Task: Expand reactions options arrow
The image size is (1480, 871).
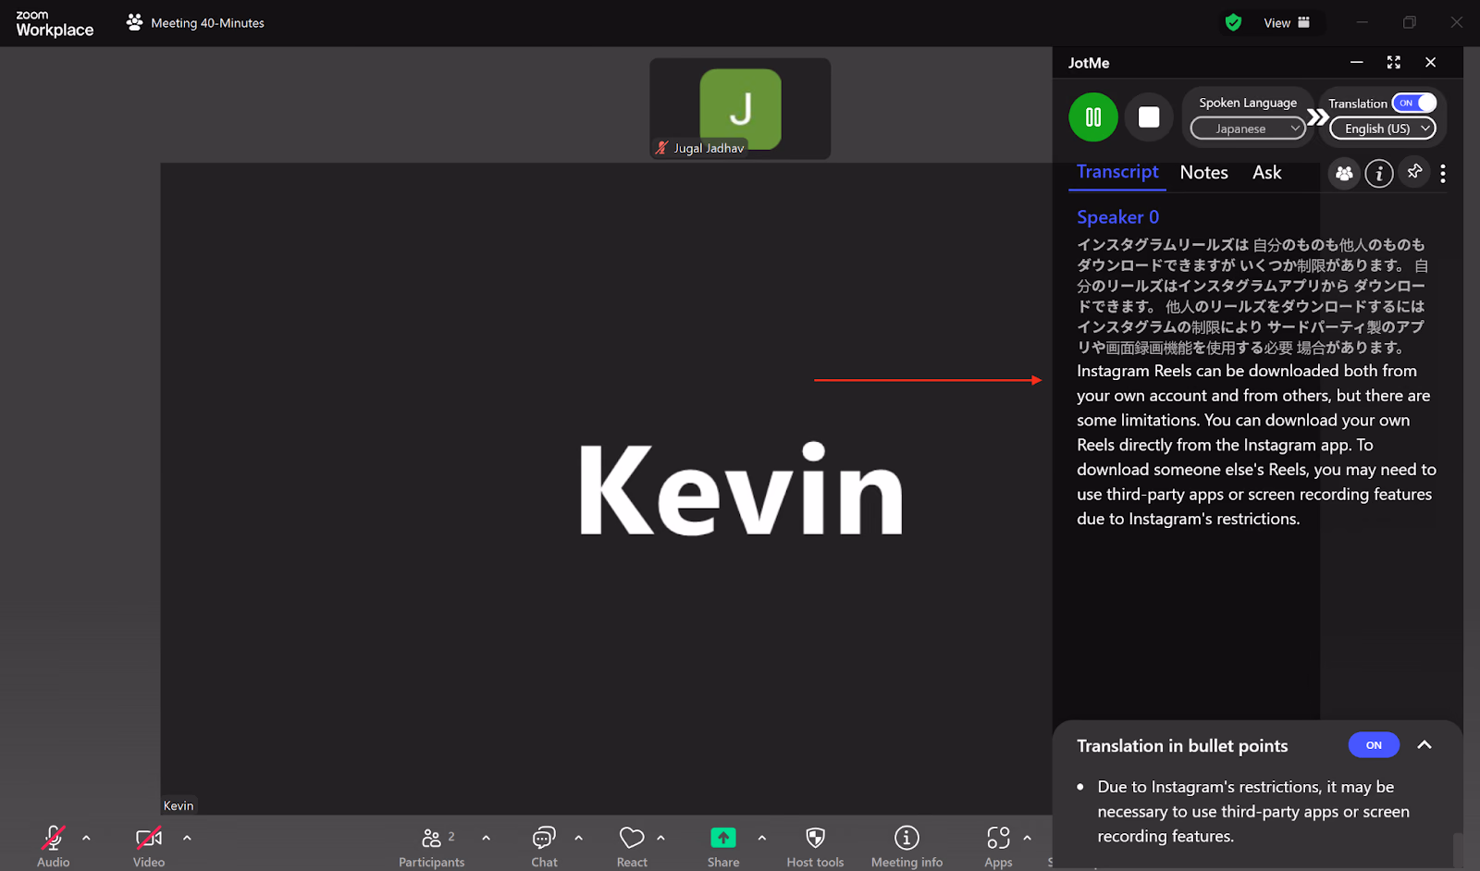Action: pos(660,838)
